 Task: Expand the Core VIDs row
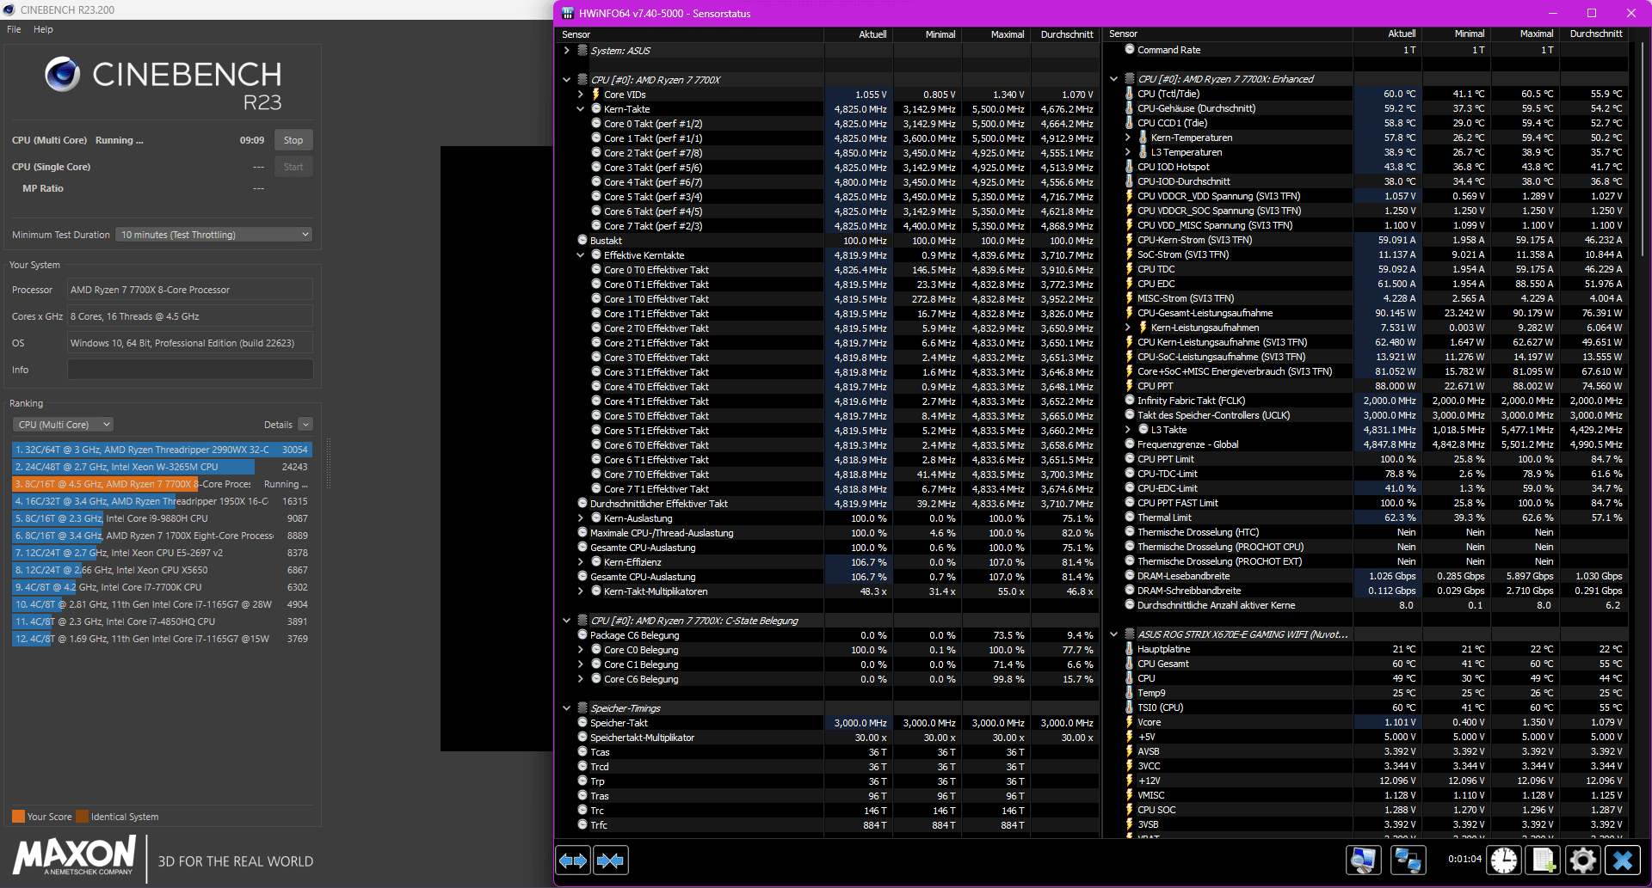pos(581,95)
